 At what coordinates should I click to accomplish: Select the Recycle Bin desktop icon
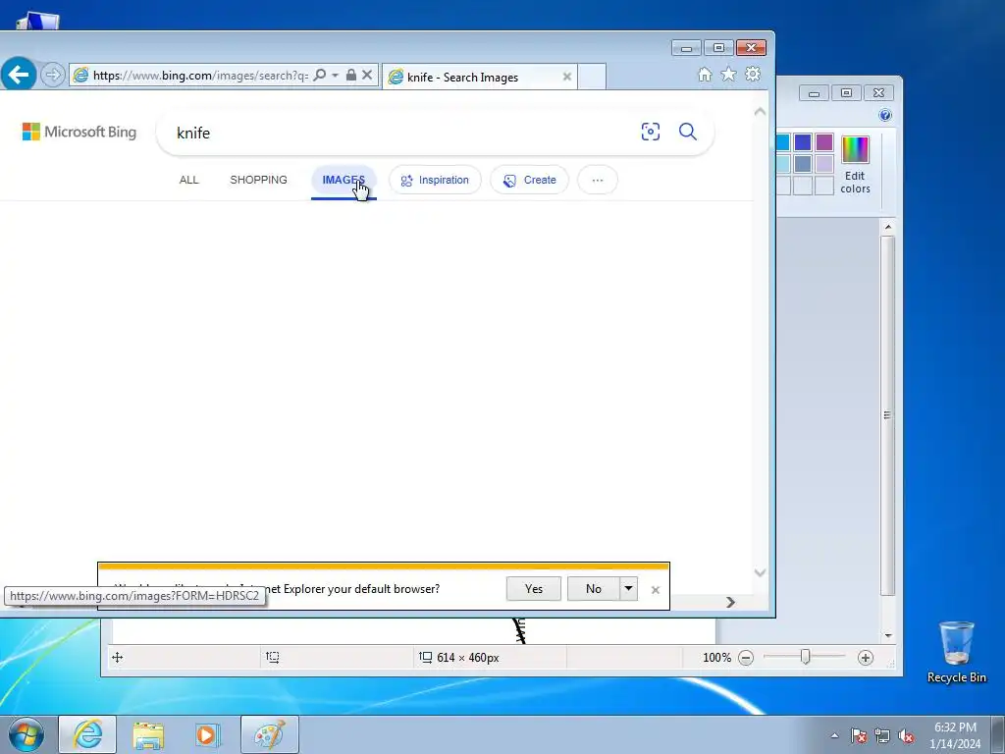click(x=956, y=652)
